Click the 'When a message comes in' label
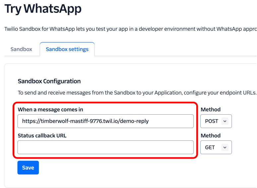257x188 pixels. (x=50, y=109)
